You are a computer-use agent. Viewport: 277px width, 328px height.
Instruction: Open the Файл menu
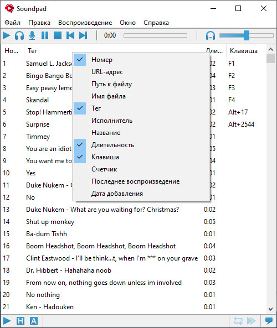[x=13, y=23]
